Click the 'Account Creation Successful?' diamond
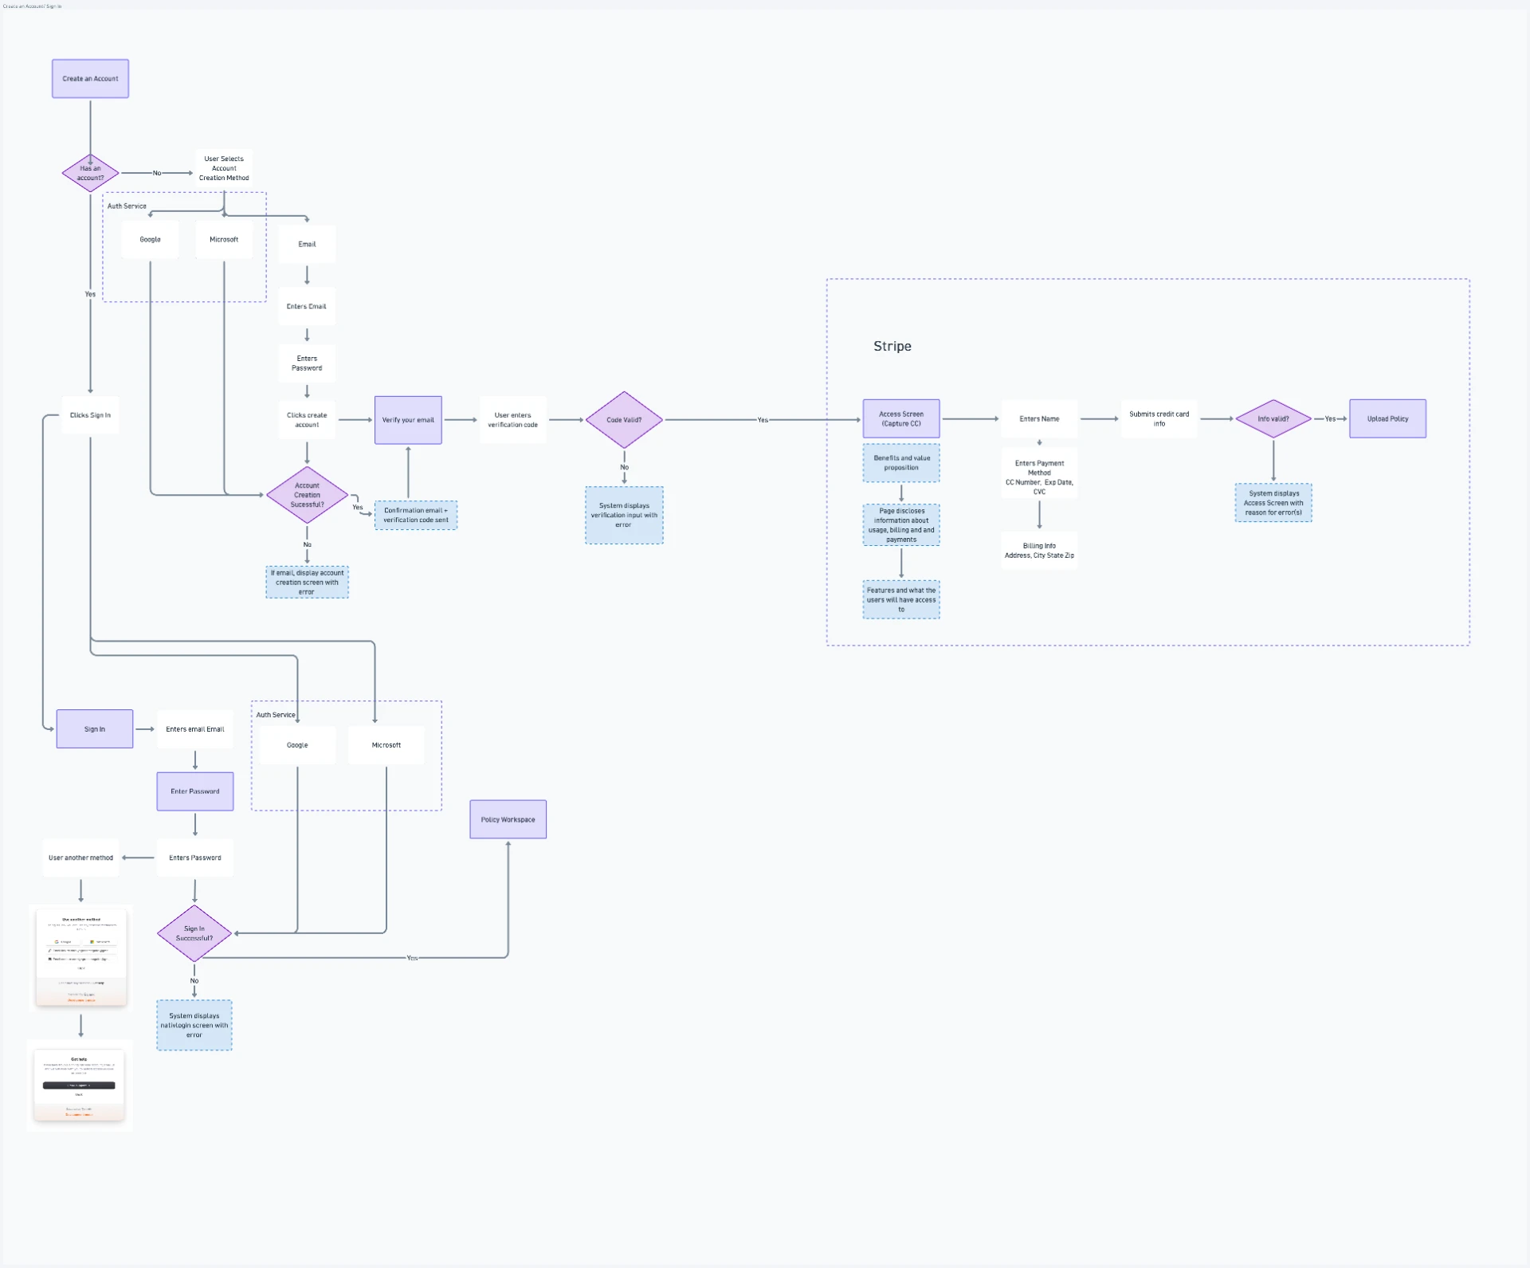1530x1268 pixels. 307,495
